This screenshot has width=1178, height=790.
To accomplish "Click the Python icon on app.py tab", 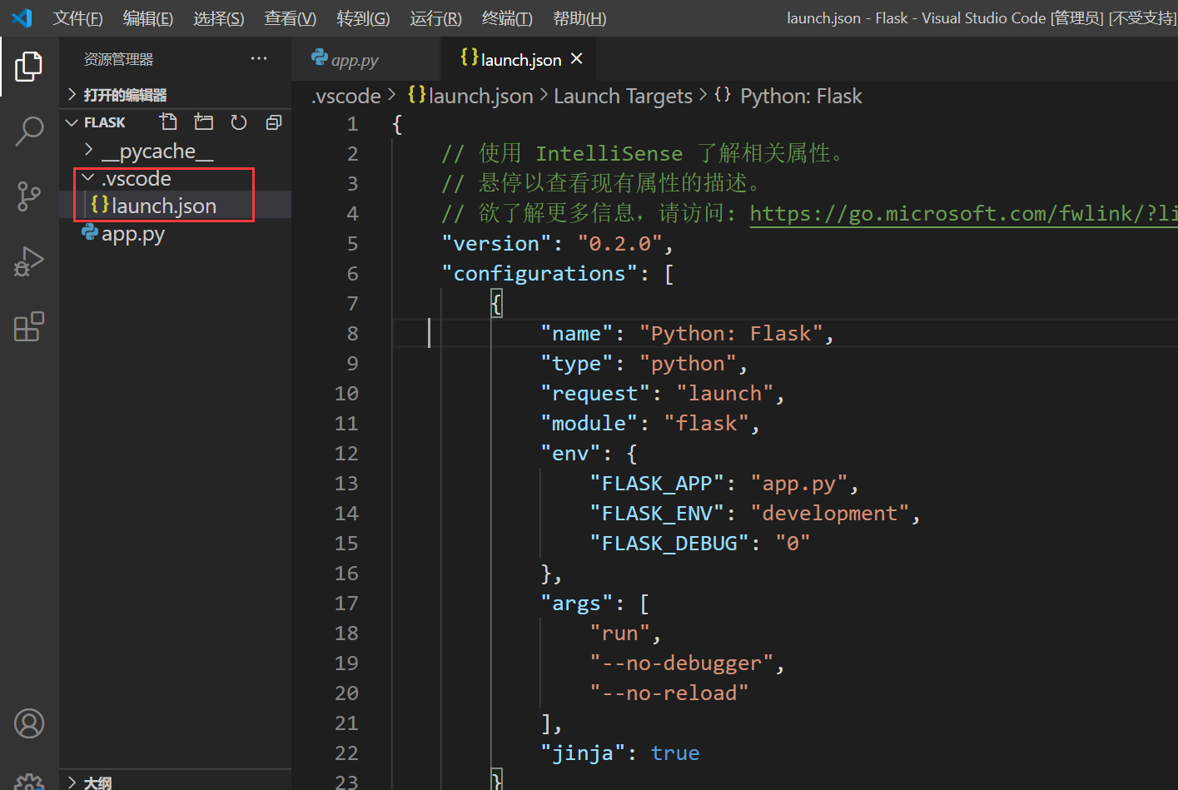I will pyautogui.click(x=319, y=57).
